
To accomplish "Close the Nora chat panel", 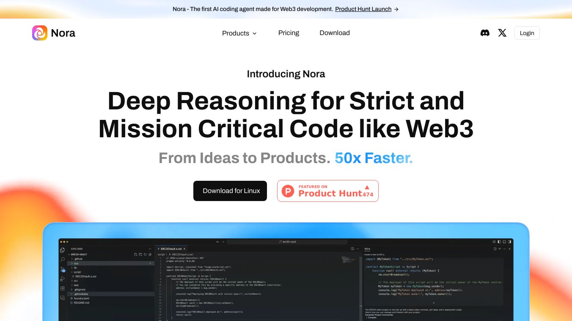I will coord(509,249).
